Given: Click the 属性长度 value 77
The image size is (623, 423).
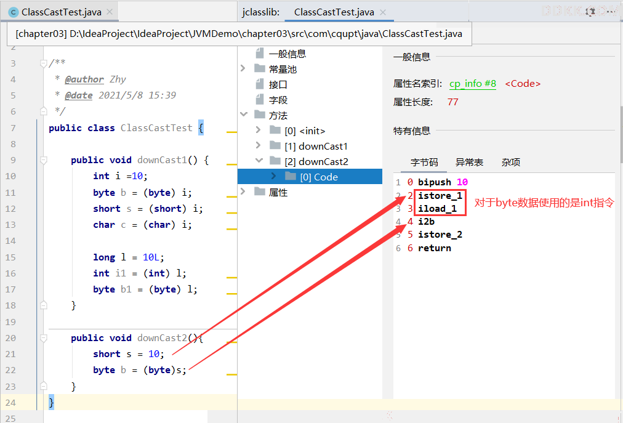Looking at the screenshot, I should coord(452,102).
